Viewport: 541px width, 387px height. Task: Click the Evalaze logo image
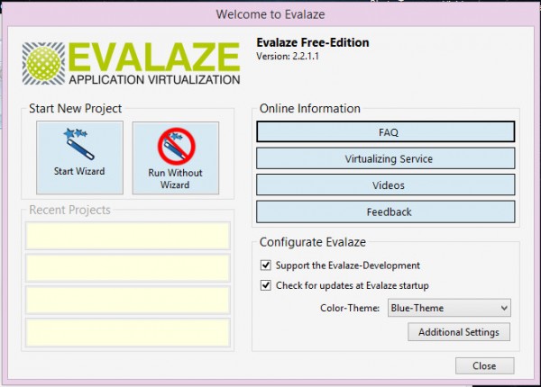pos(131,63)
